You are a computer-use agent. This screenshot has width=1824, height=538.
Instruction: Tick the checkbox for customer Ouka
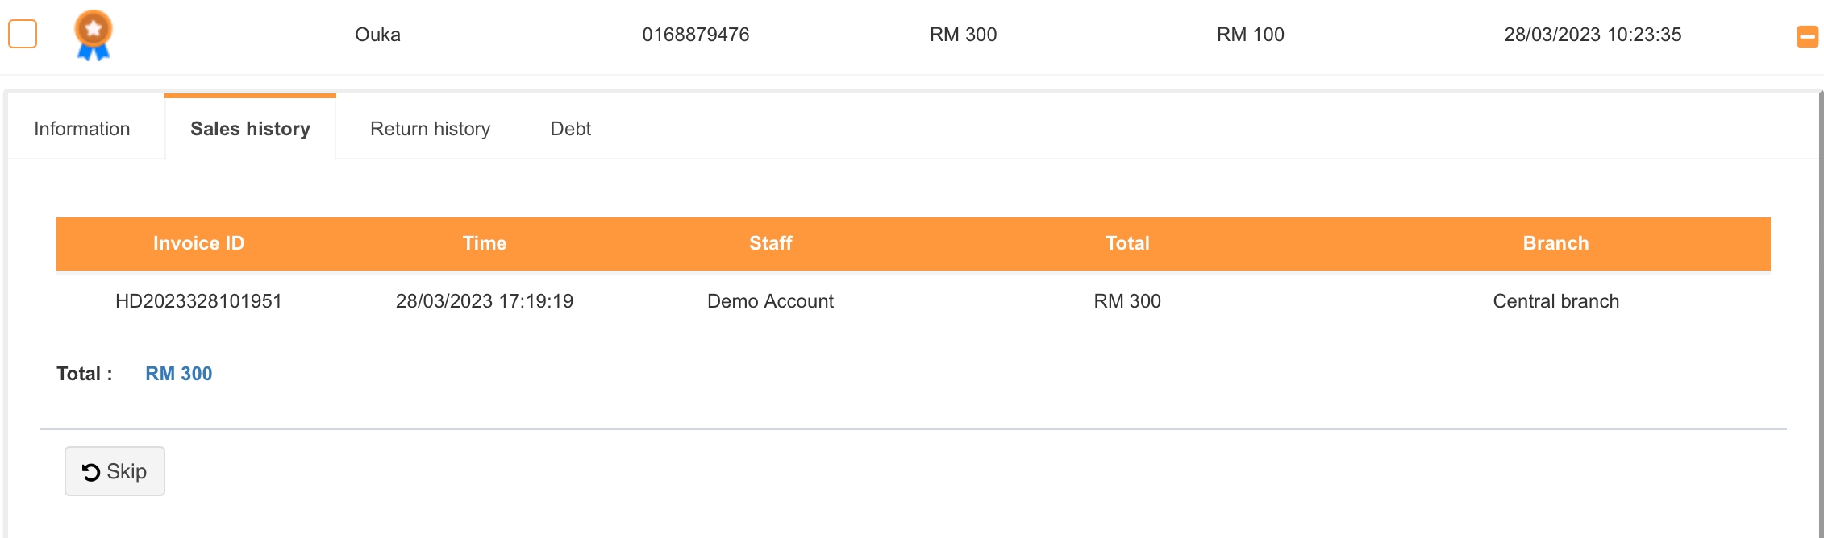coord(23,34)
